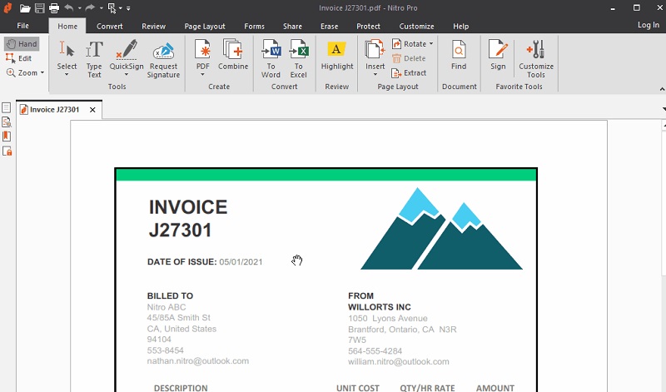The width and height of the screenshot is (666, 392).
Task: Switch to the Protect tab
Action: [368, 27]
